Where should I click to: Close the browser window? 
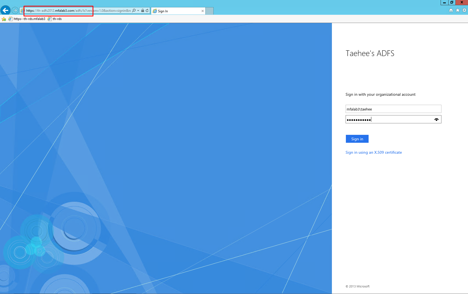click(462, 2)
